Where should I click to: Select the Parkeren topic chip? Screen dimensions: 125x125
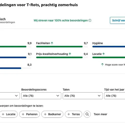click(x=29, y=114)
